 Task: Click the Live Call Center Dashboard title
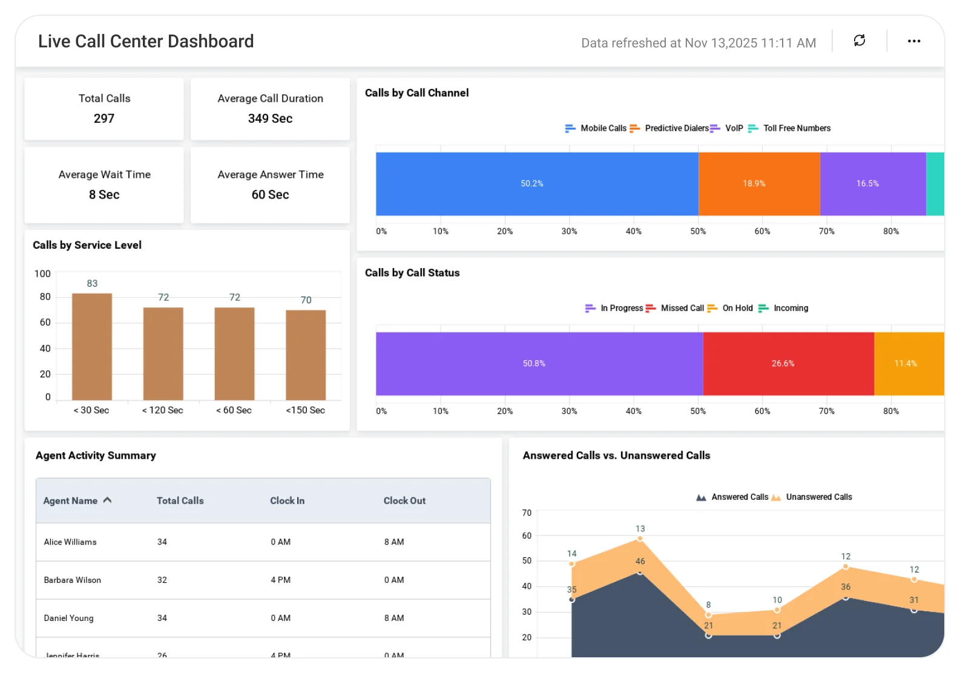click(x=146, y=41)
